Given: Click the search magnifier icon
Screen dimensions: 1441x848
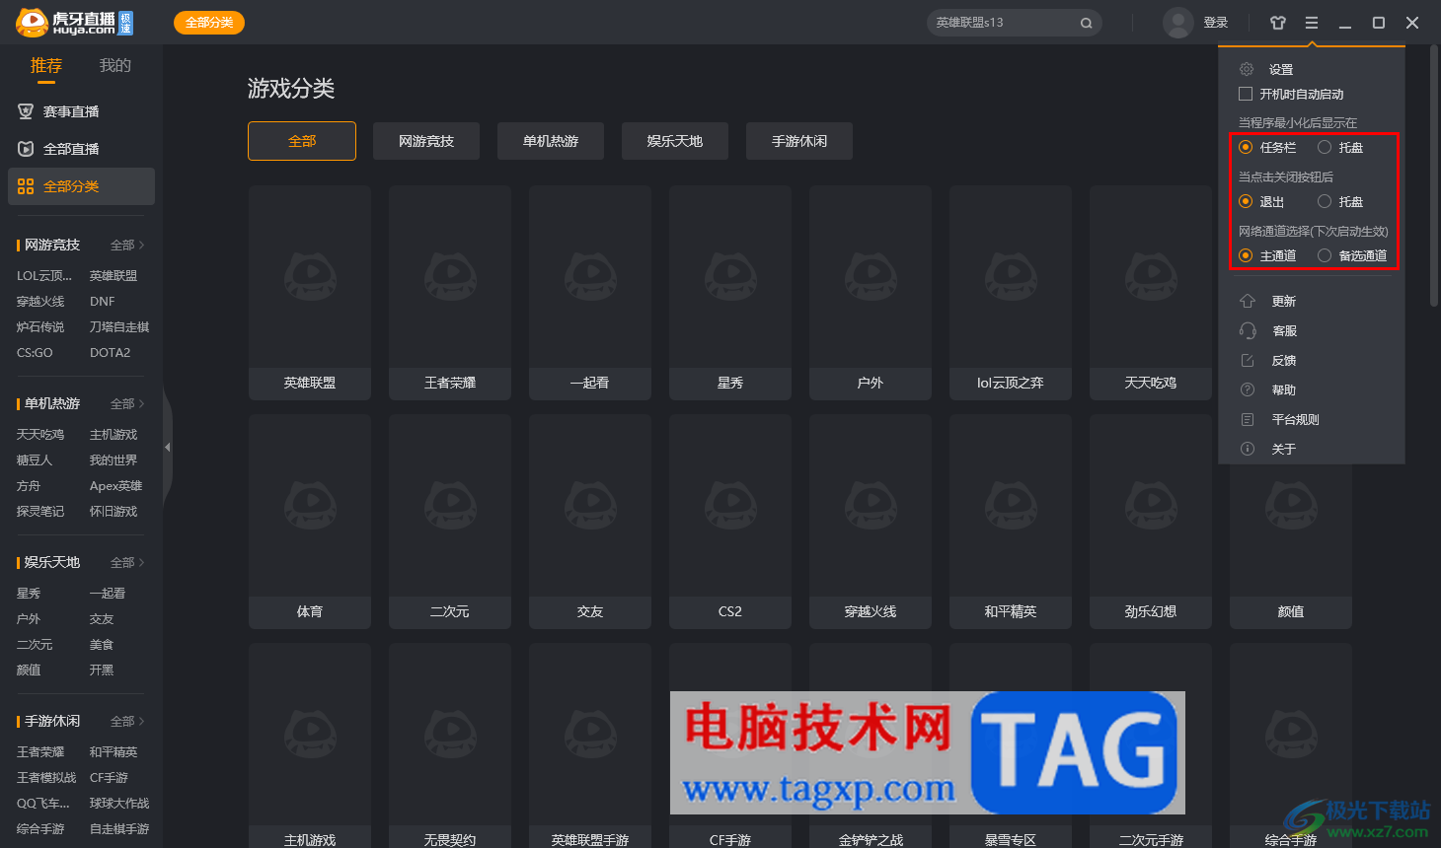Looking at the screenshot, I should [1086, 23].
